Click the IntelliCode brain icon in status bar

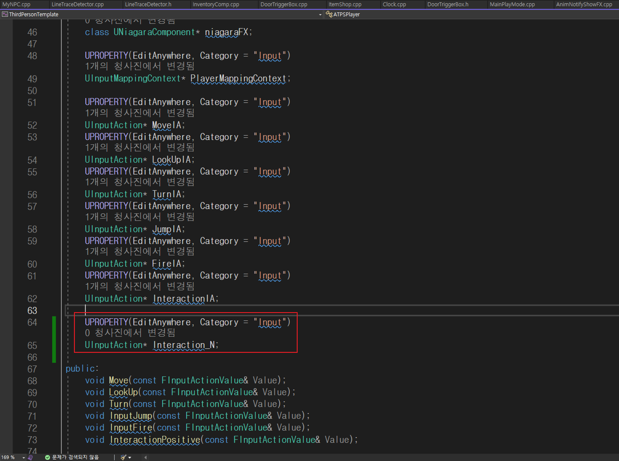(30, 457)
